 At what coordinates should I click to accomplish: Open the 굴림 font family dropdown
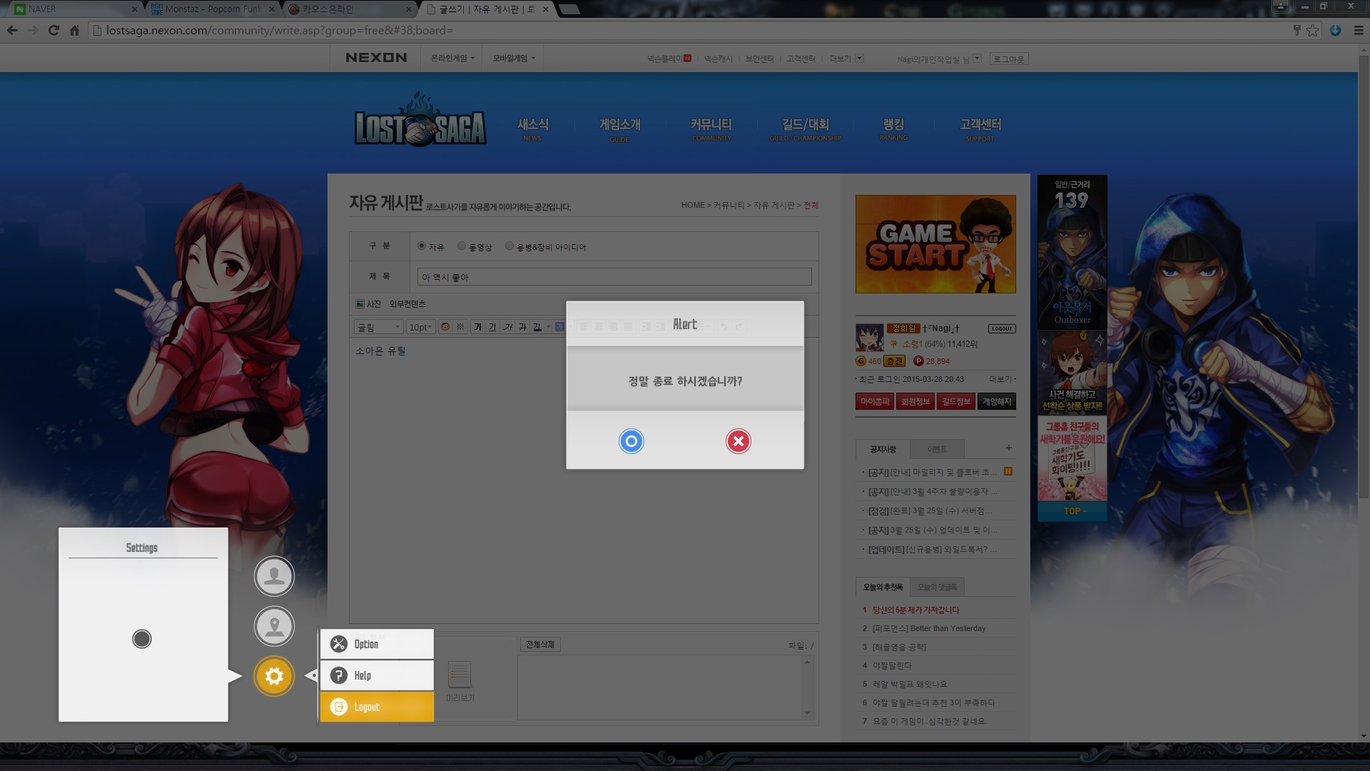pyautogui.click(x=379, y=327)
